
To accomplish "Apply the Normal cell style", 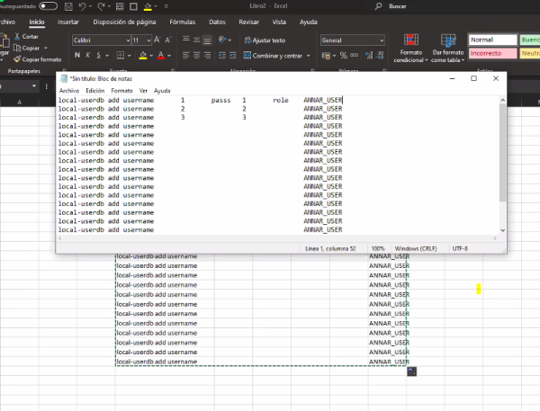I will (x=492, y=40).
